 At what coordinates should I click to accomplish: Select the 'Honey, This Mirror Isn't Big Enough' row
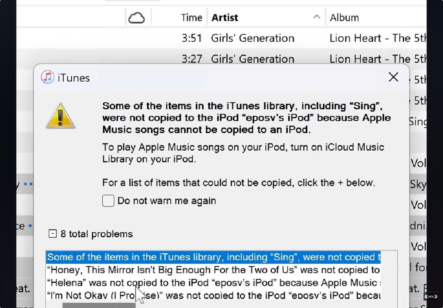pyautogui.click(x=213, y=270)
